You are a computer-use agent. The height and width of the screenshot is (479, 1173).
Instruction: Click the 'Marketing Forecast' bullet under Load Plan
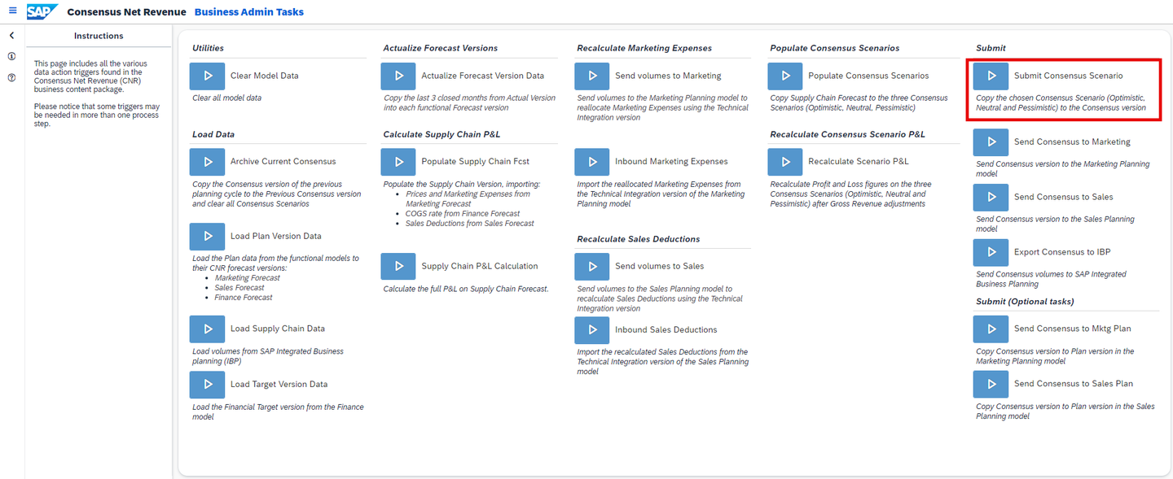248,278
